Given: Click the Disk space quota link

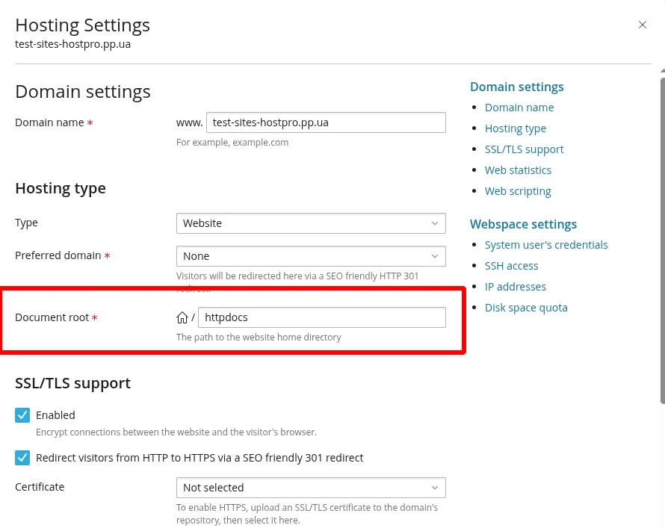Looking at the screenshot, I should [x=526, y=308].
